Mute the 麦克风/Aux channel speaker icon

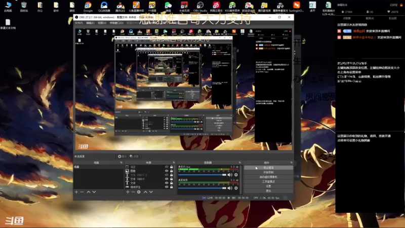click(230, 175)
